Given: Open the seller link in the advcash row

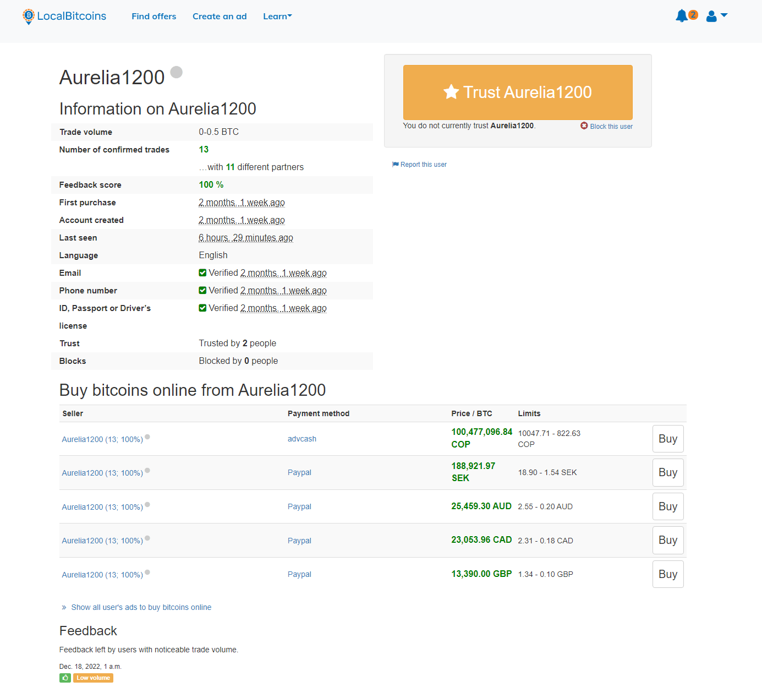Looking at the screenshot, I should point(102,439).
